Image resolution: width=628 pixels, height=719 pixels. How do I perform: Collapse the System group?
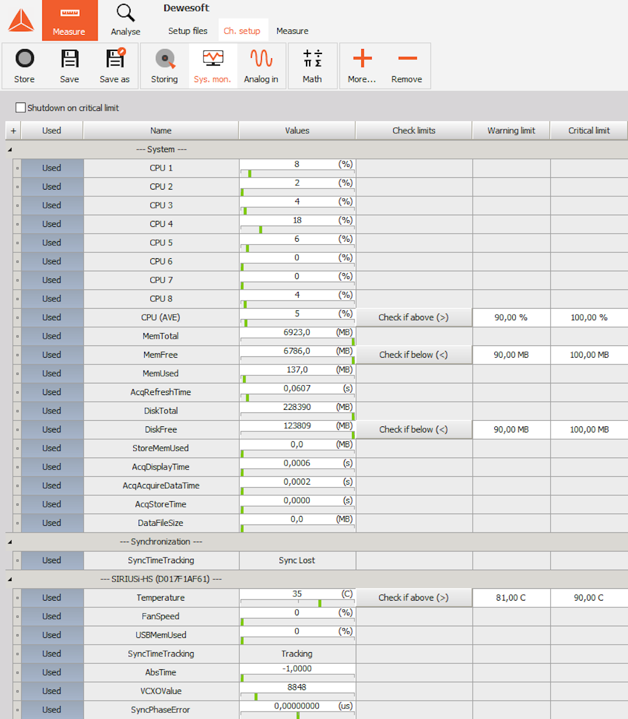[x=10, y=150]
